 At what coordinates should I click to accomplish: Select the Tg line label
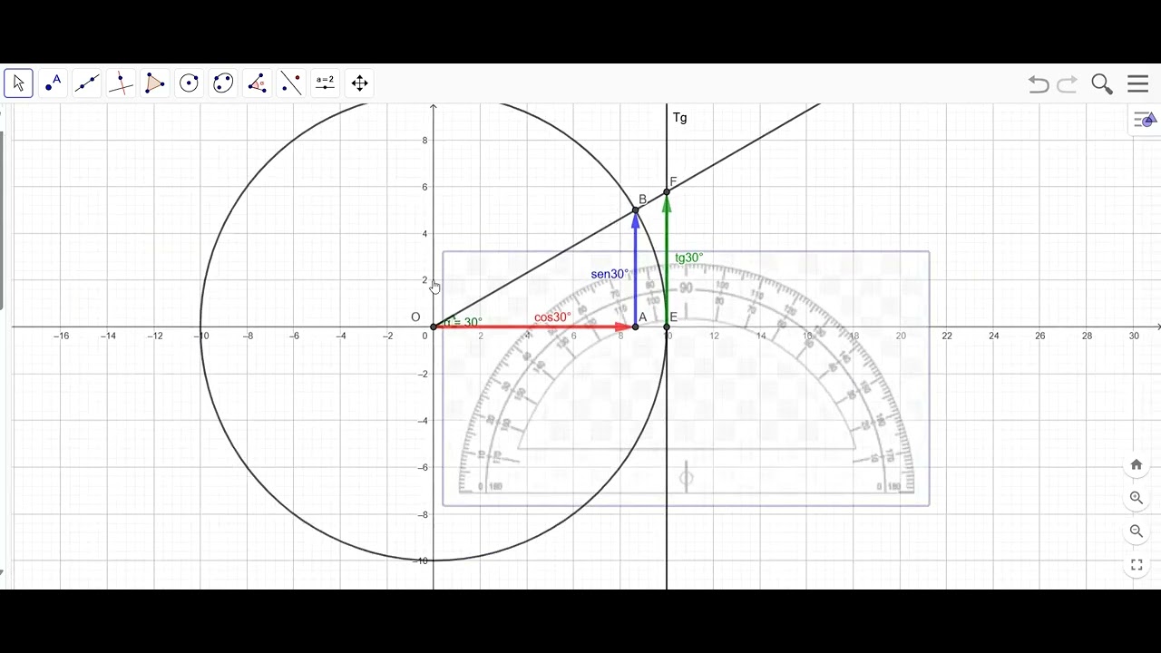(679, 118)
